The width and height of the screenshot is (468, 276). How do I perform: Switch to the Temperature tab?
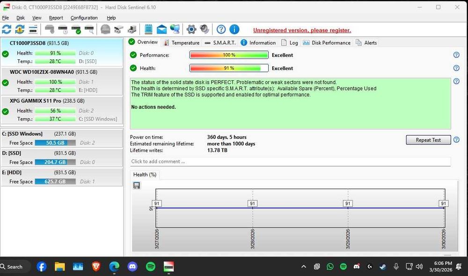tap(182, 42)
